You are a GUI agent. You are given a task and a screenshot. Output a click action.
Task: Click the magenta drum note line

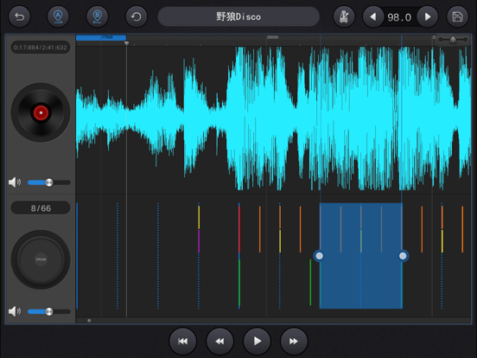point(199,241)
